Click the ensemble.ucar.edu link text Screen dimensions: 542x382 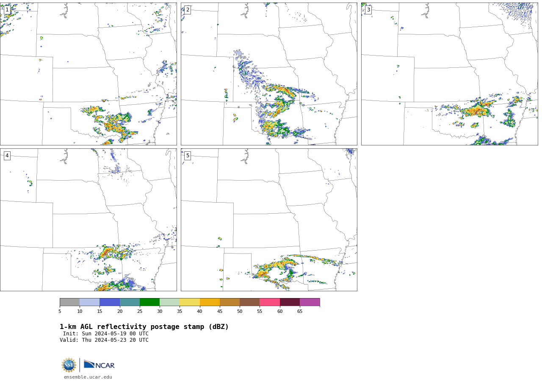click(x=88, y=377)
